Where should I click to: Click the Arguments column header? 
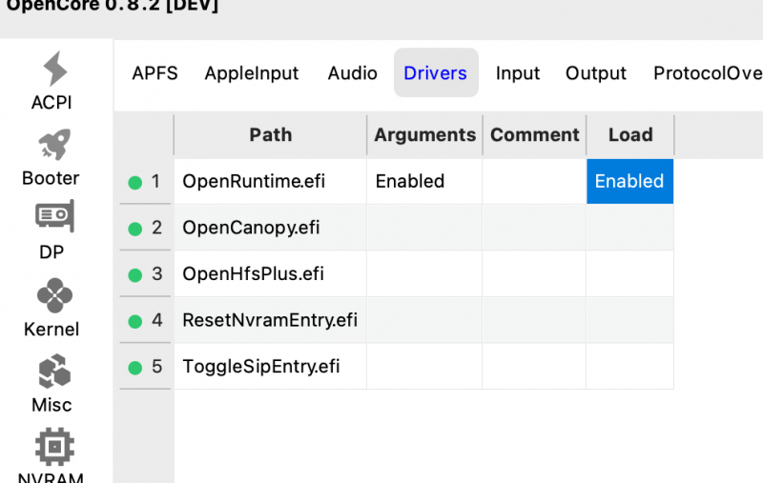tap(424, 135)
